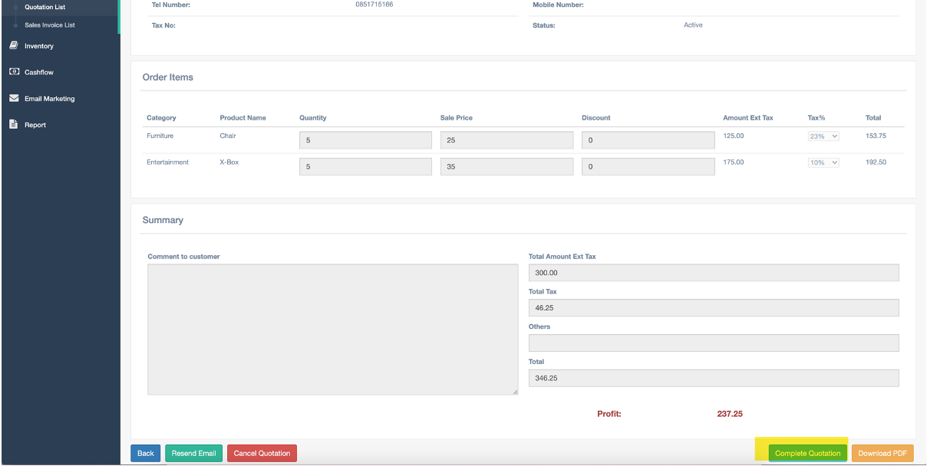Open the Inventory menu

click(x=39, y=46)
